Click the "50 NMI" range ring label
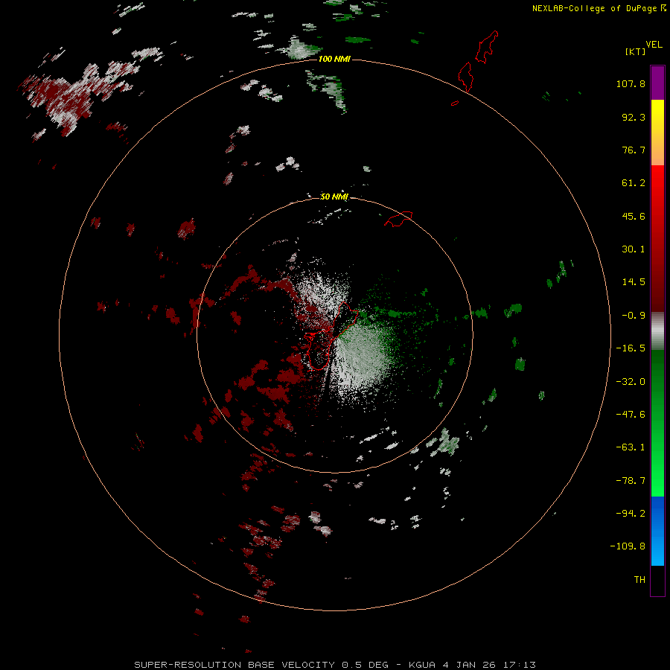The image size is (670, 670). (334, 197)
